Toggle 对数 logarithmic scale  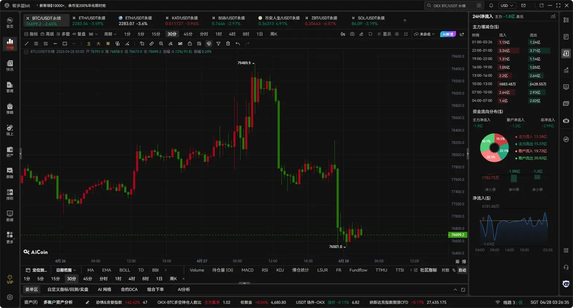[x=445, y=270]
